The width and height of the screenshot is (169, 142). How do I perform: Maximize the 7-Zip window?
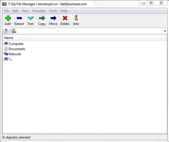pyautogui.click(x=151, y=3)
